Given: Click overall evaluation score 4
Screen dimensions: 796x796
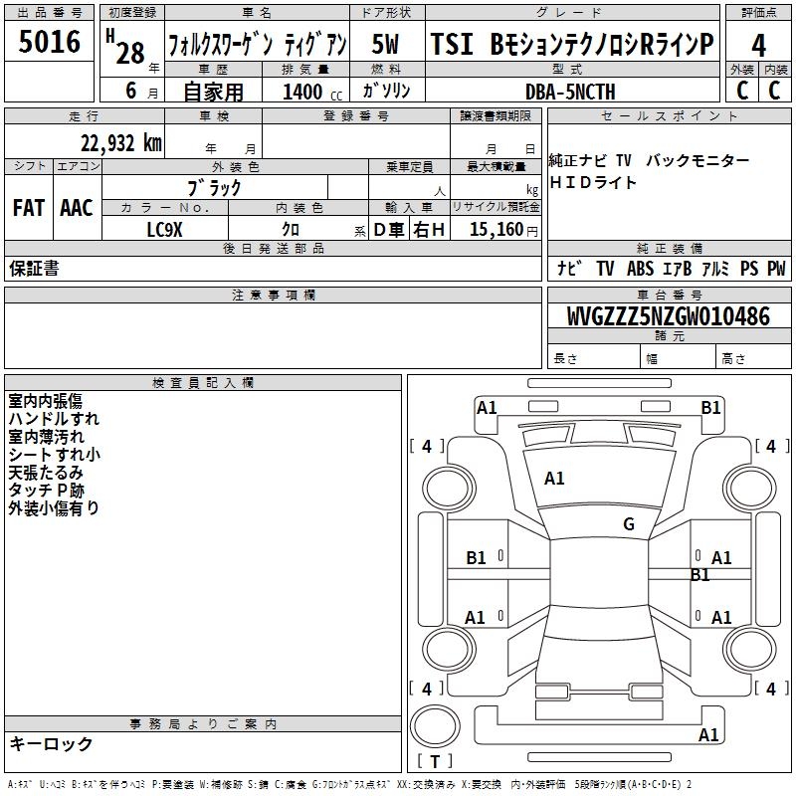Looking at the screenshot, I should pyautogui.click(x=758, y=46).
